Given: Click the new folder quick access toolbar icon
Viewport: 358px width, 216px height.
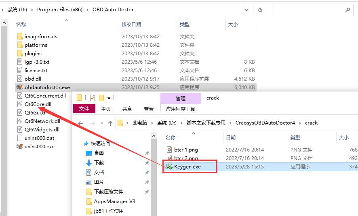Looking at the screenshot, I should click(x=101, y=98).
